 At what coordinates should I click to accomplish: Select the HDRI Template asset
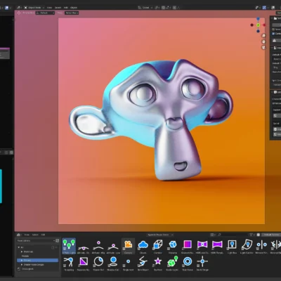click(x=217, y=246)
